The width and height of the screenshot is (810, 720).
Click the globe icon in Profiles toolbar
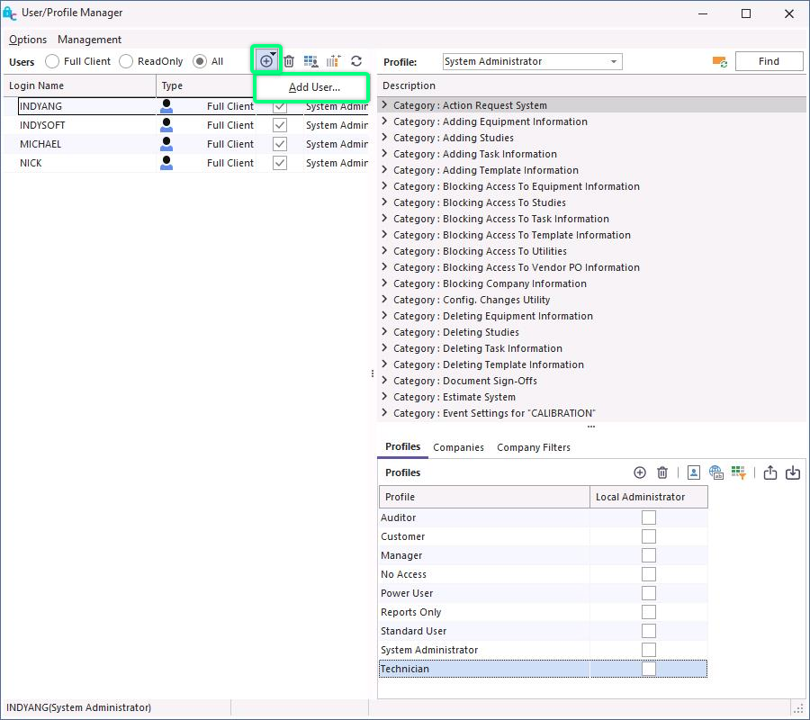[716, 472]
